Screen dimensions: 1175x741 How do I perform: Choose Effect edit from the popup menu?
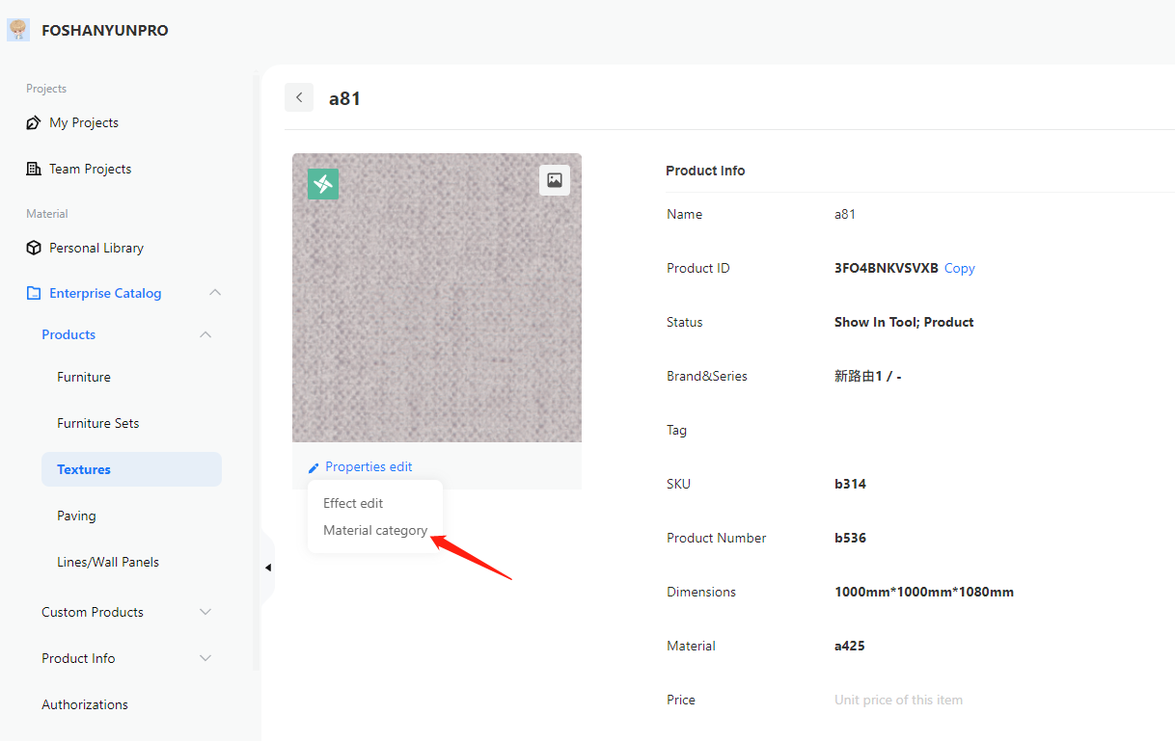point(353,503)
